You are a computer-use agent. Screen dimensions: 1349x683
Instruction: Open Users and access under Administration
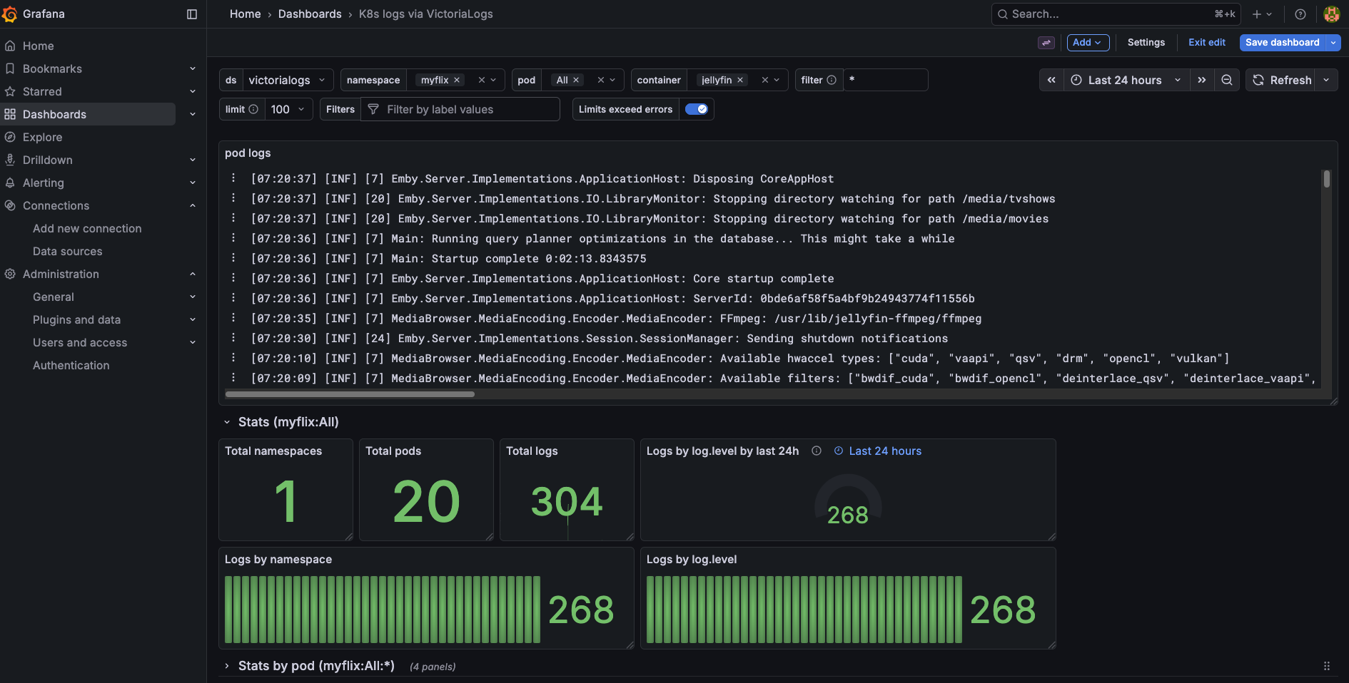80,342
